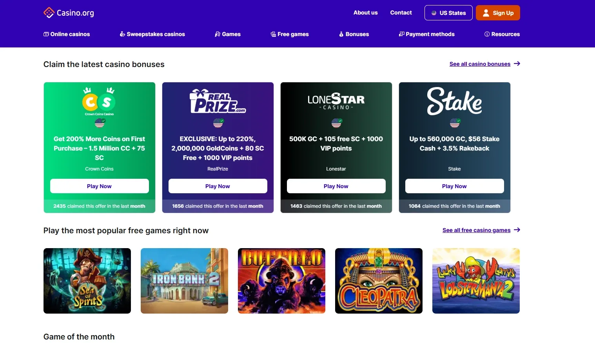Open Games via its controller icon
The image size is (595, 343).
[217, 34]
